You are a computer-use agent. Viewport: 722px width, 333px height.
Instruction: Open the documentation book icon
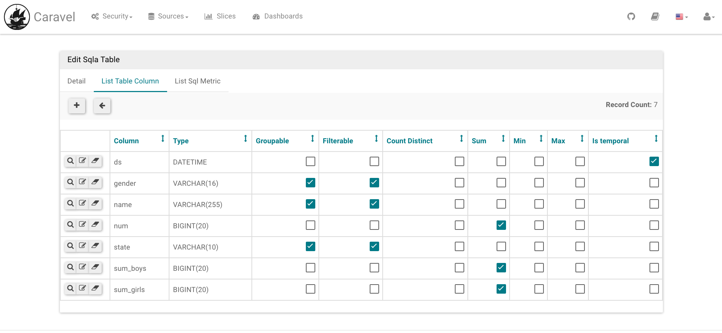[655, 17]
